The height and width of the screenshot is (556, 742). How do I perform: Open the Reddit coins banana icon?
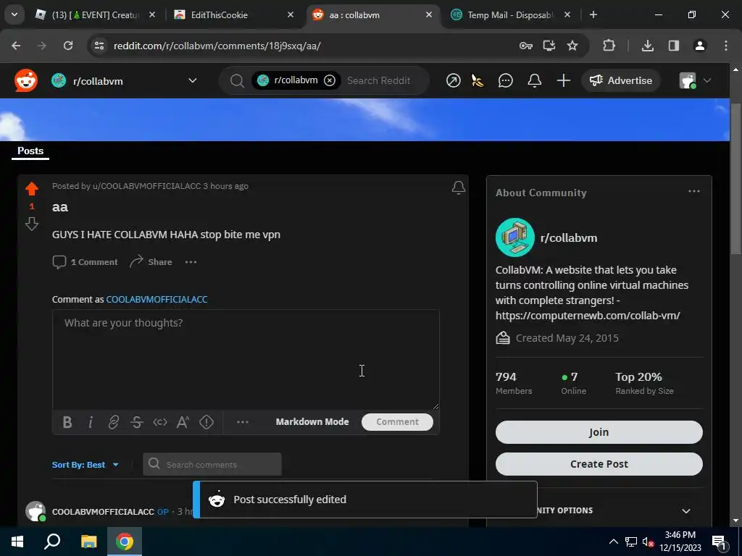pos(478,81)
